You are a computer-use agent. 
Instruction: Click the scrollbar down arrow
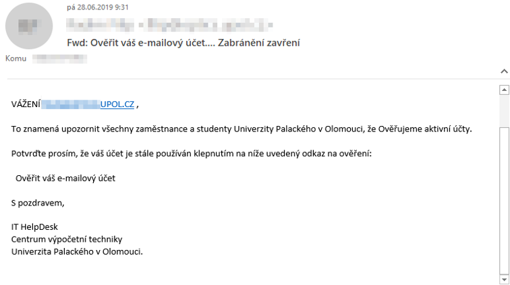pos(503,278)
